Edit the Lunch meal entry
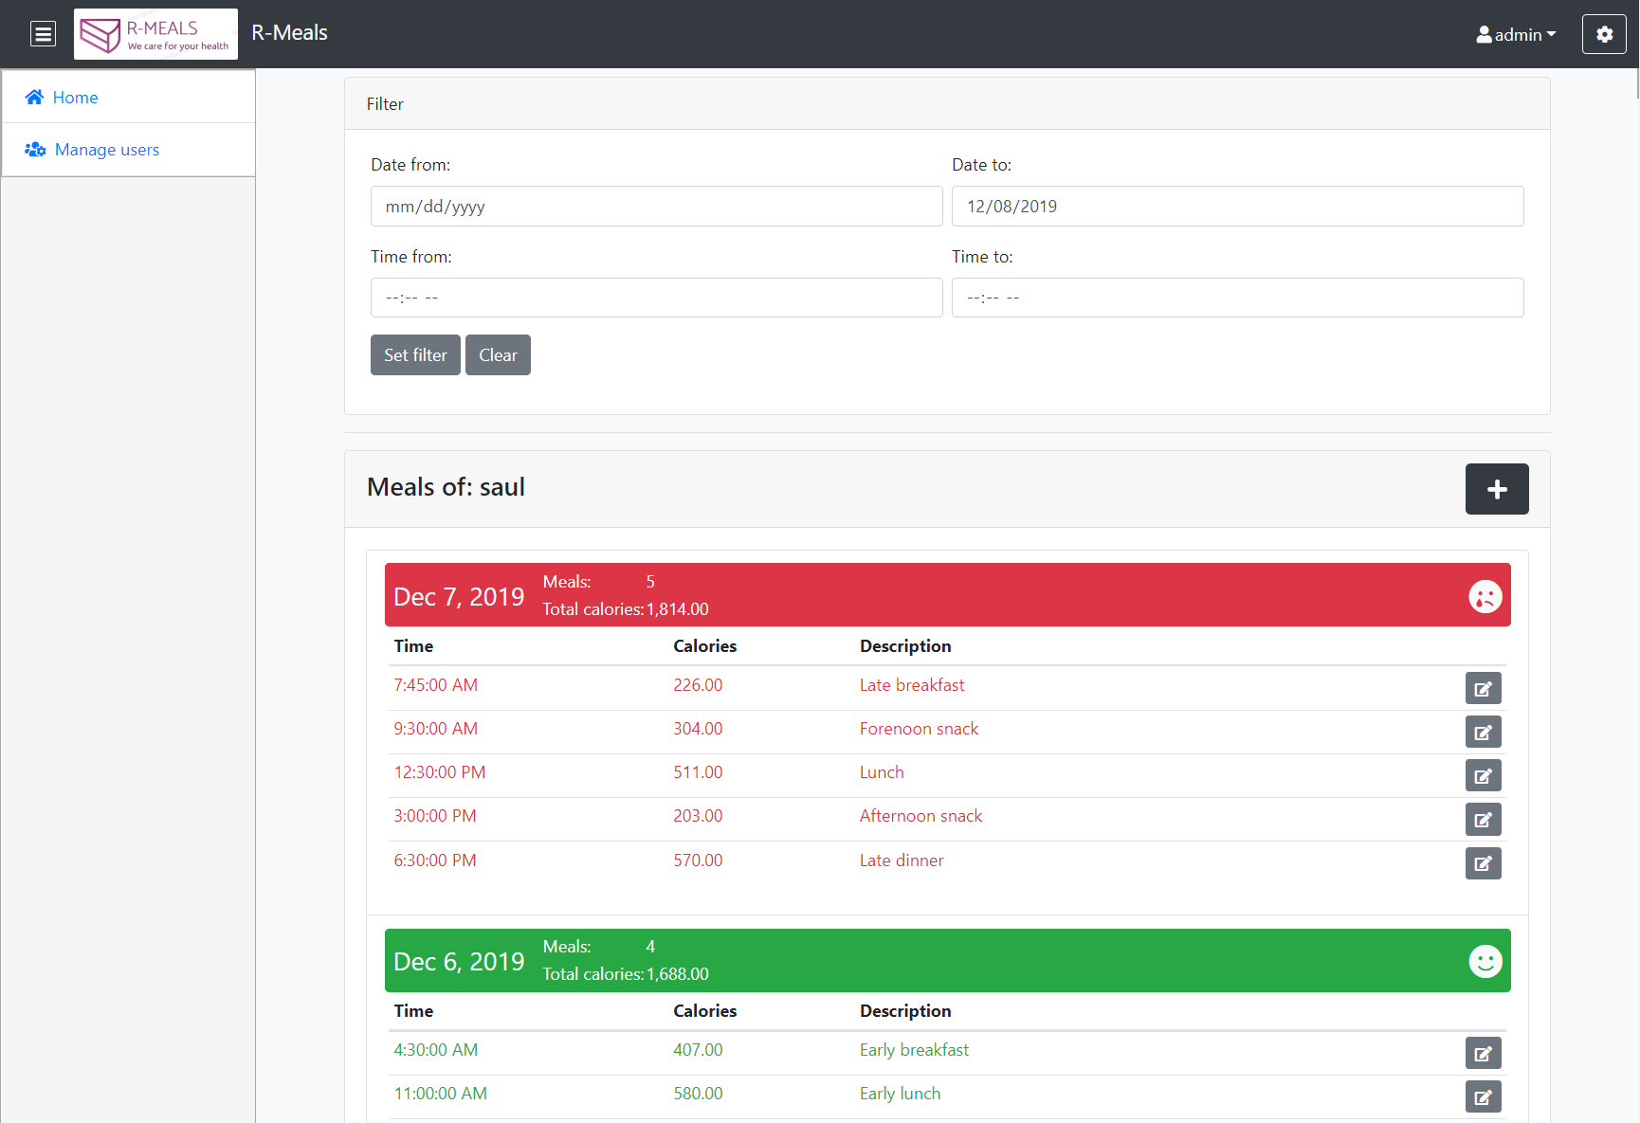 pyautogui.click(x=1483, y=775)
